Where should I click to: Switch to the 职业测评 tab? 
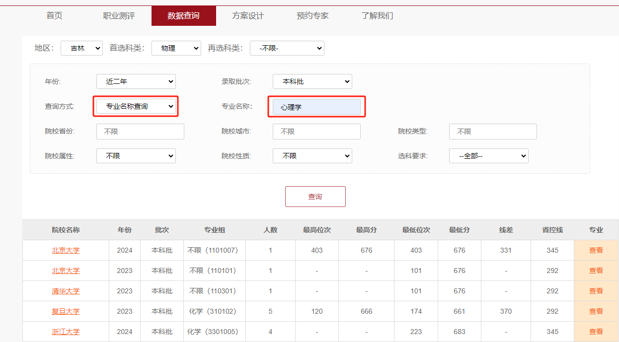(x=119, y=16)
